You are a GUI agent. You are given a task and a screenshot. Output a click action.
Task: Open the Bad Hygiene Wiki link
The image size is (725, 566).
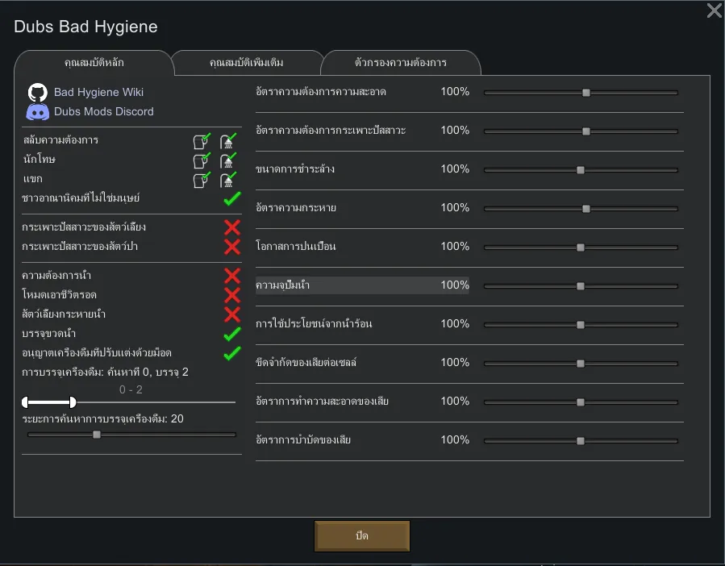click(x=98, y=92)
